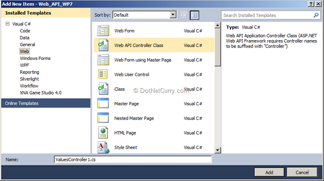Click the Add button
Image resolution: width=324 pixels, height=181 pixels.
269,172
